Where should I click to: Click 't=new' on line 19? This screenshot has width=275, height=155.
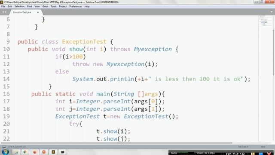coord(112,116)
